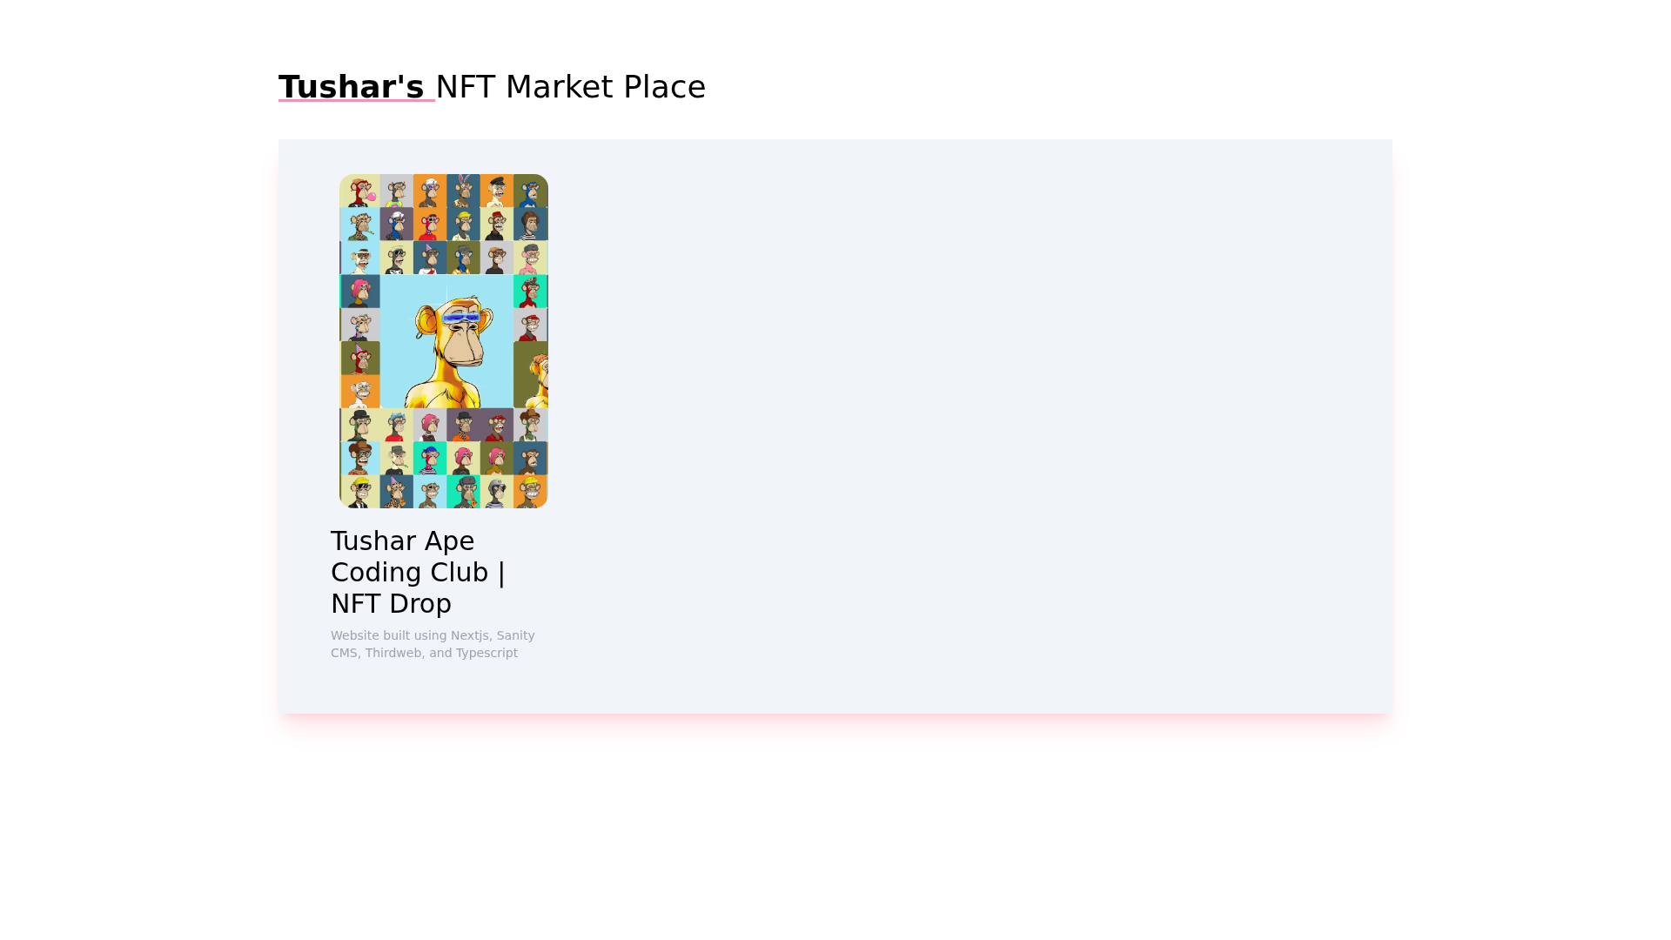Click the Tushar's NFT Market Place heading
The width and height of the screenshot is (1671, 940).
492,87
